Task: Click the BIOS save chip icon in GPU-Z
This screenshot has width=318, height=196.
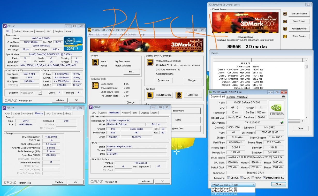Action: click(282, 123)
